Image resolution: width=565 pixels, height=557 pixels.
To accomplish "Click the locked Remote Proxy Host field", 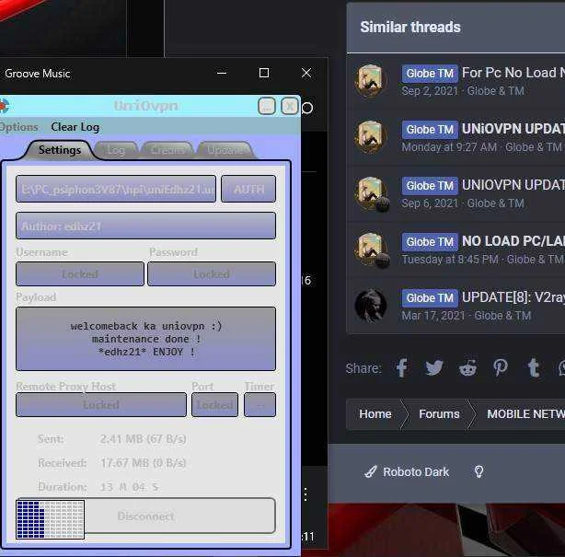I will 101,404.
